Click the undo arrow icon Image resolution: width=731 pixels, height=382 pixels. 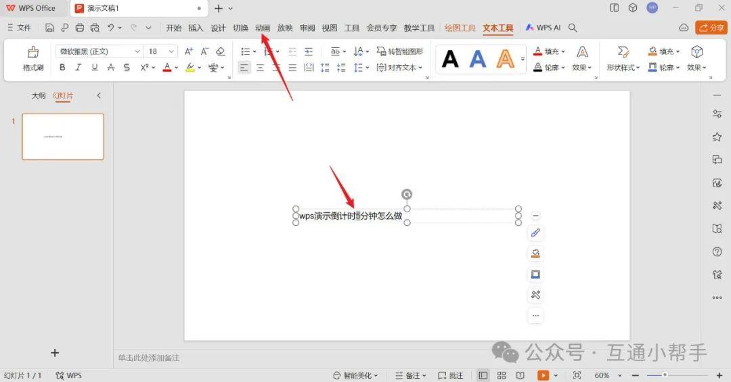point(110,28)
